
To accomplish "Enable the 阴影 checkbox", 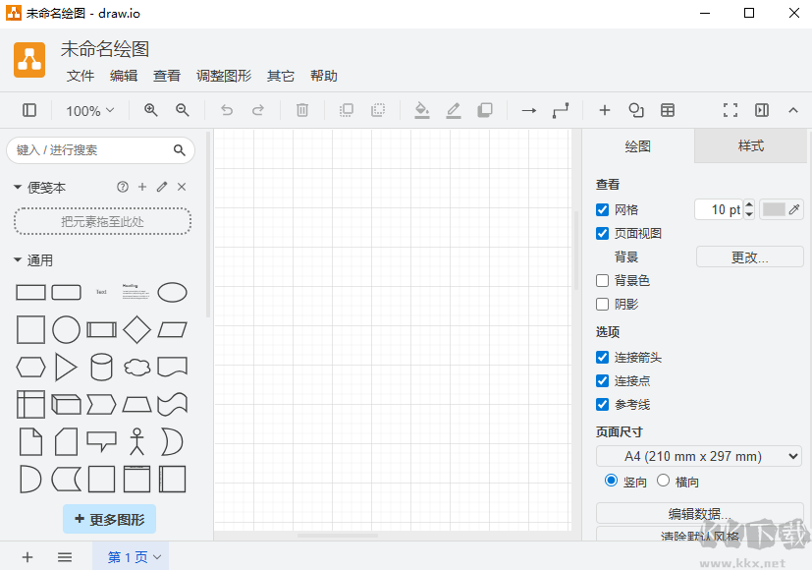I will click(602, 305).
